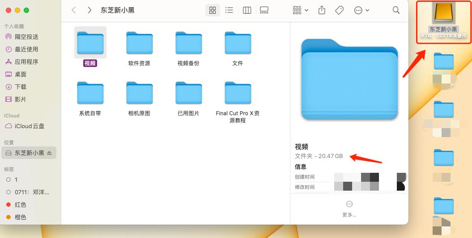Select the Final Cut Pro X资源教程 folder
Image resolution: width=472 pixels, height=238 pixels.
pos(238,102)
